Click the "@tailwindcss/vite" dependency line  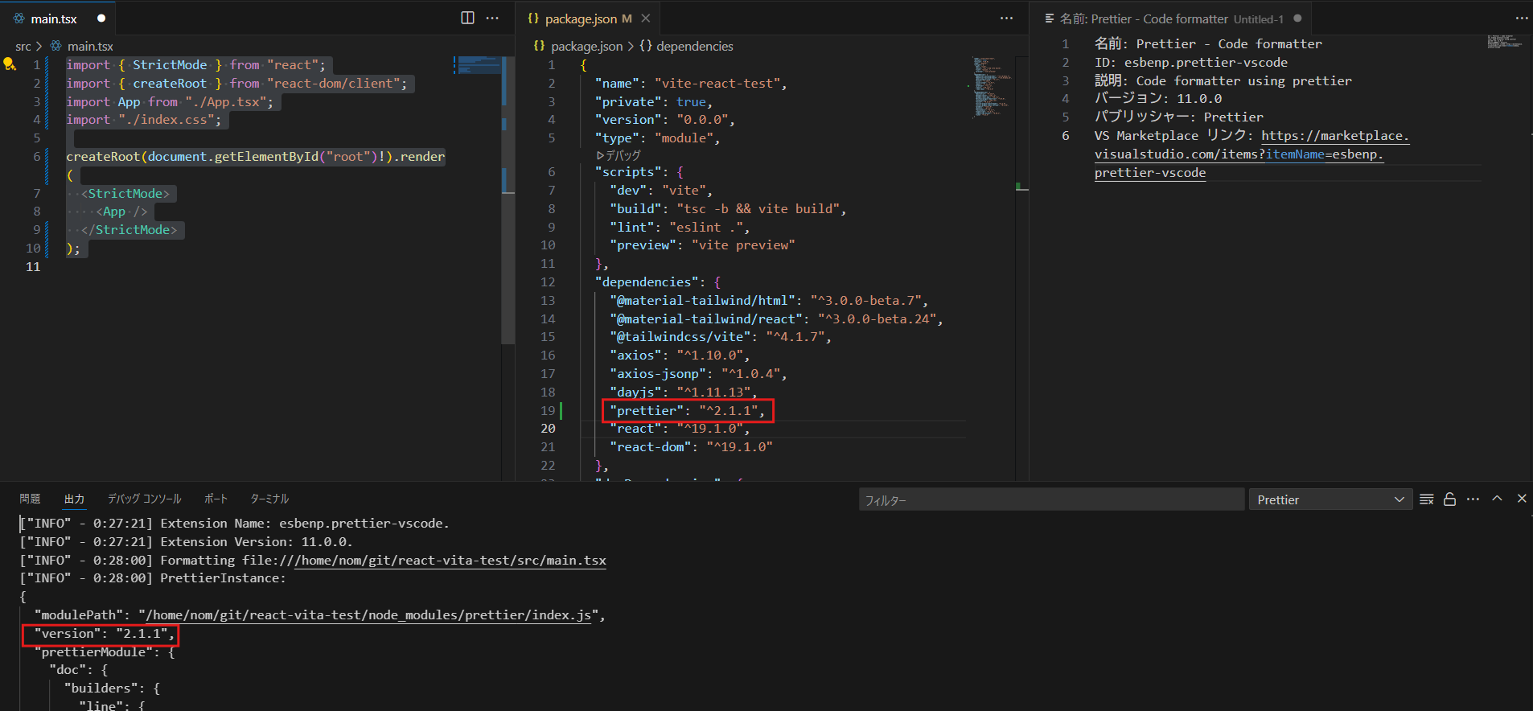click(x=721, y=336)
